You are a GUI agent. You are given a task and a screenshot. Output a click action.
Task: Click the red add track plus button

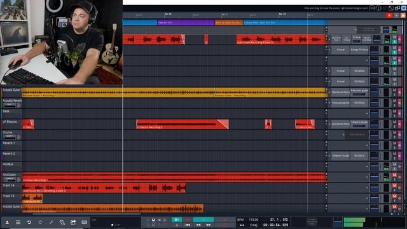pos(389,15)
